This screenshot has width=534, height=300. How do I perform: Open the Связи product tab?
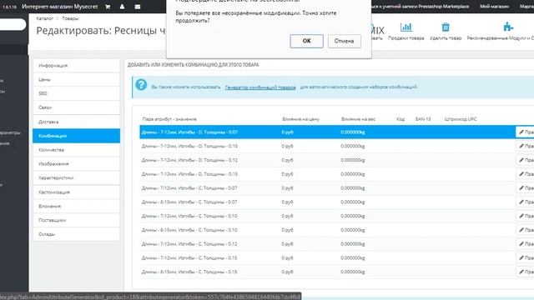[x=76, y=107]
